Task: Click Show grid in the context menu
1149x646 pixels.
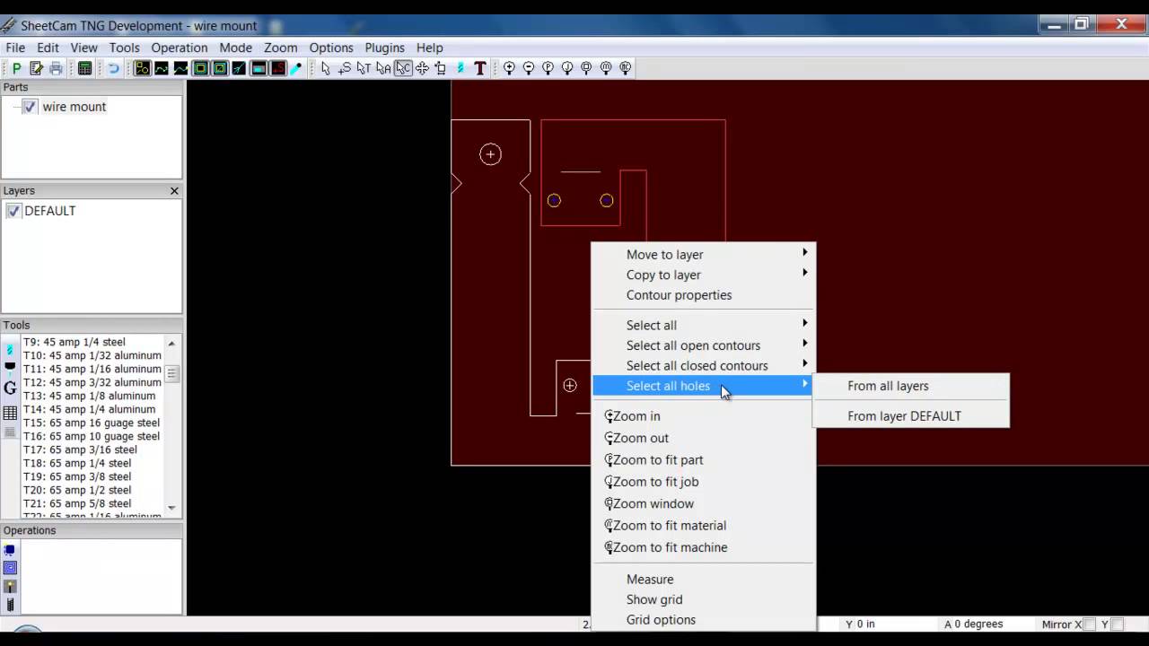Action: (x=704, y=599)
